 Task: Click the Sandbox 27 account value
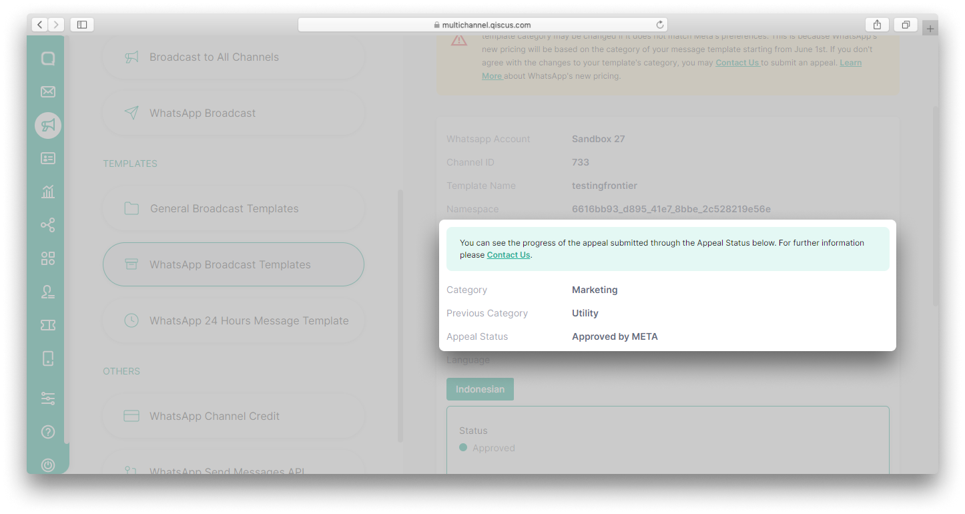pos(598,139)
